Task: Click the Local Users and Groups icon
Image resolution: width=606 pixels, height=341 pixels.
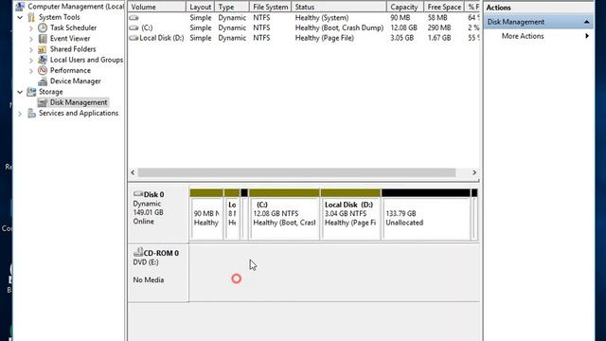Action: 43,60
